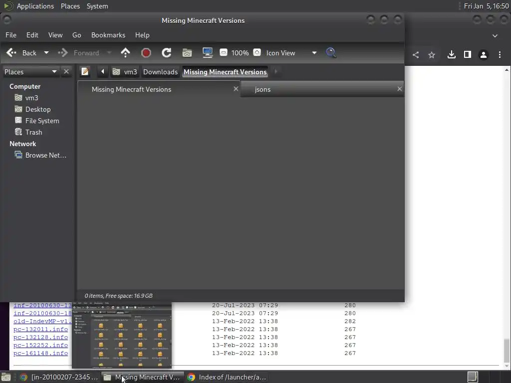Click the Forward navigation button
This screenshot has width=511, height=383.
78,53
